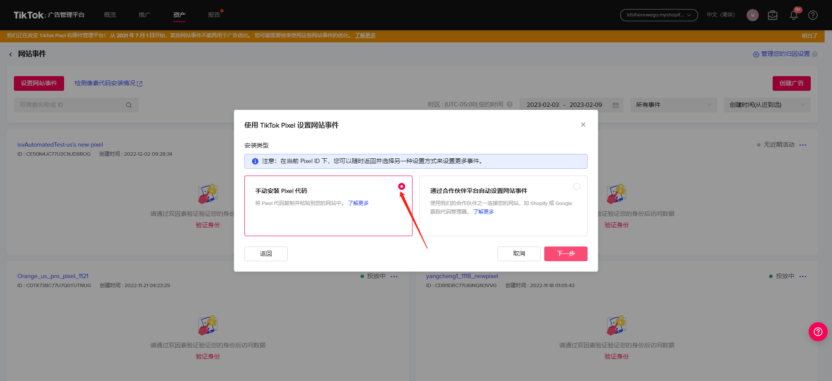Image resolution: width=832 pixels, height=381 pixels.
Task: Click 验证身份 under isvAutomatedTest pixel
Action: [208, 225]
